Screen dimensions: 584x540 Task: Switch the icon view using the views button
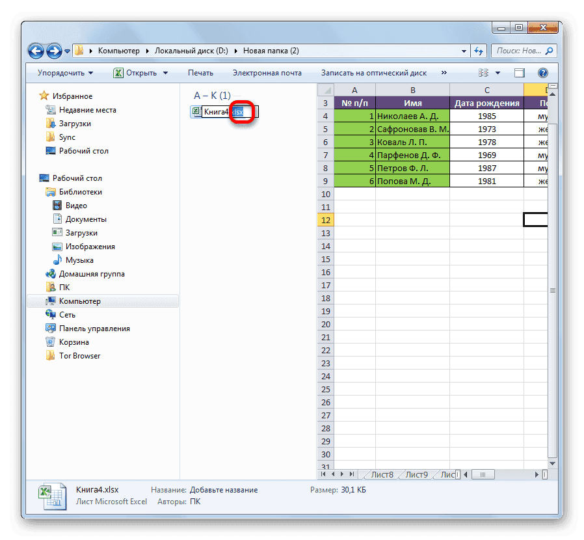click(x=483, y=72)
